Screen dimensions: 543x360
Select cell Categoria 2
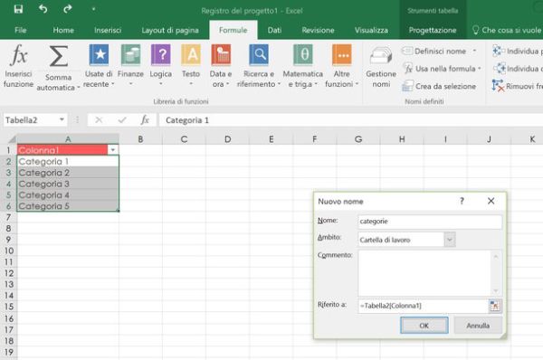pyautogui.click(x=68, y=173)
